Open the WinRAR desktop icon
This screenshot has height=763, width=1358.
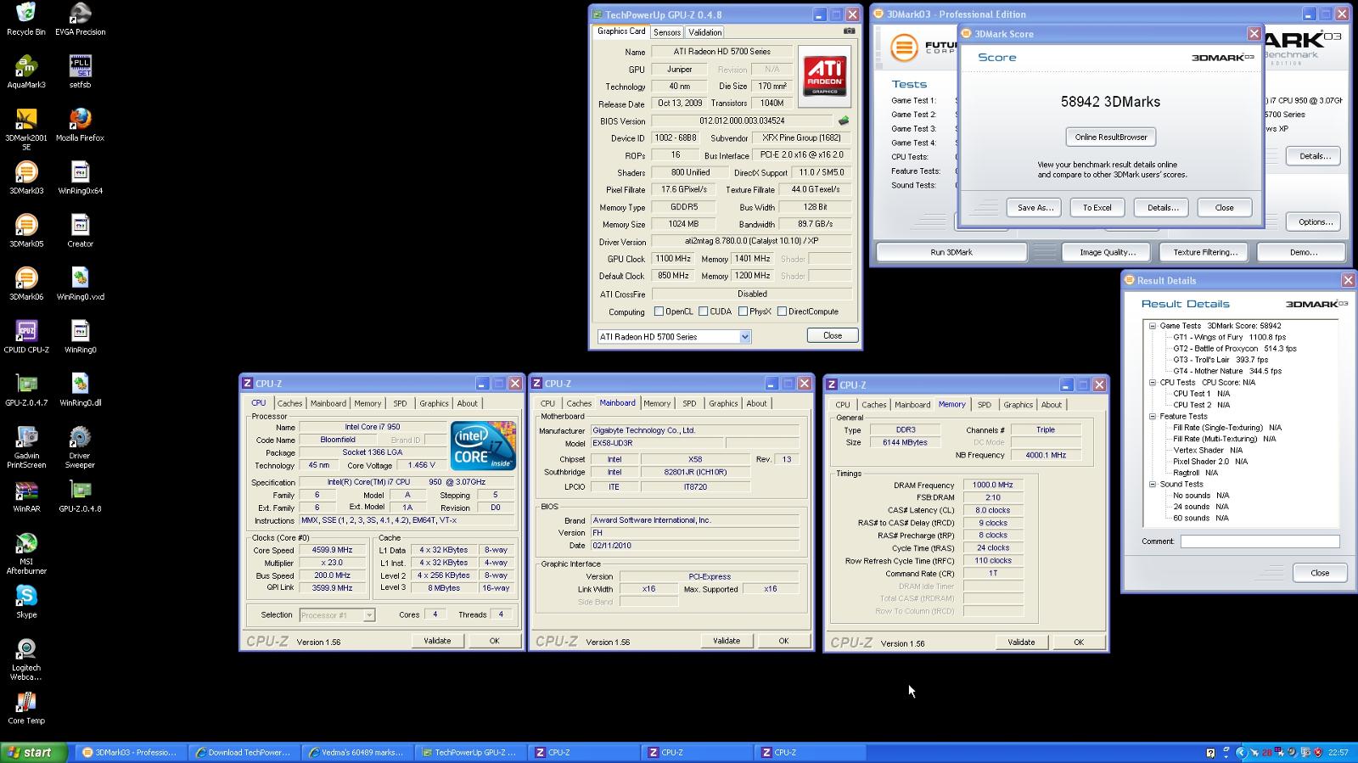coord(26,496)
